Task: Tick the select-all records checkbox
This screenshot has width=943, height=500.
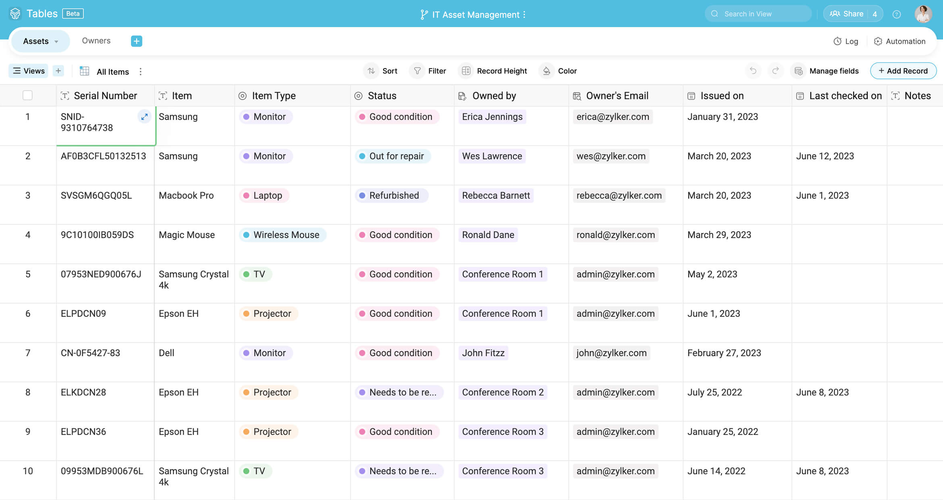Action: 27,96
